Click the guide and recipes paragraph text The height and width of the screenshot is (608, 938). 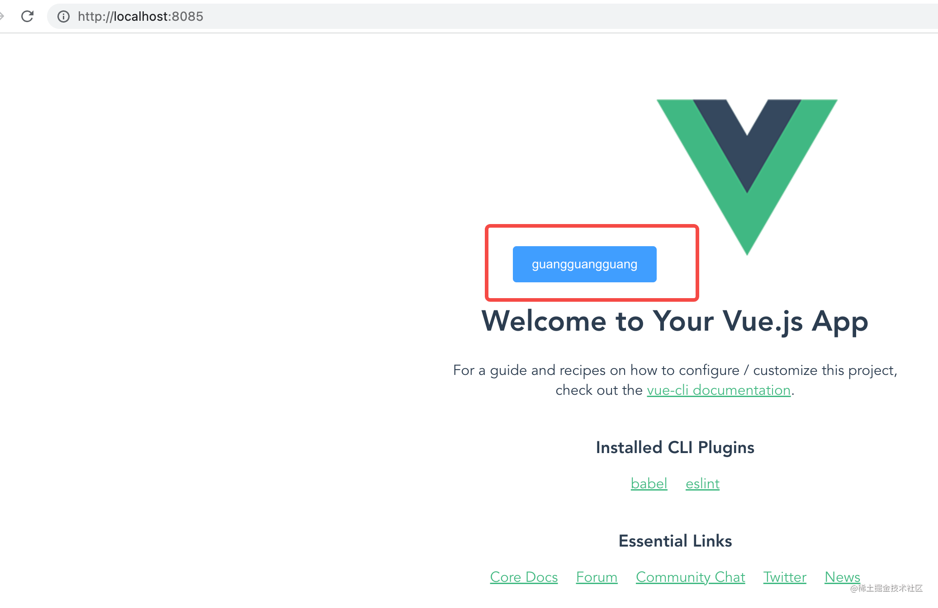tap(675, 380)
